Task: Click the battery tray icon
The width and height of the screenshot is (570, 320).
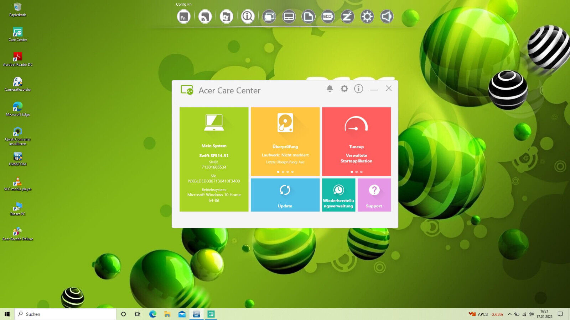Action: 517,314
